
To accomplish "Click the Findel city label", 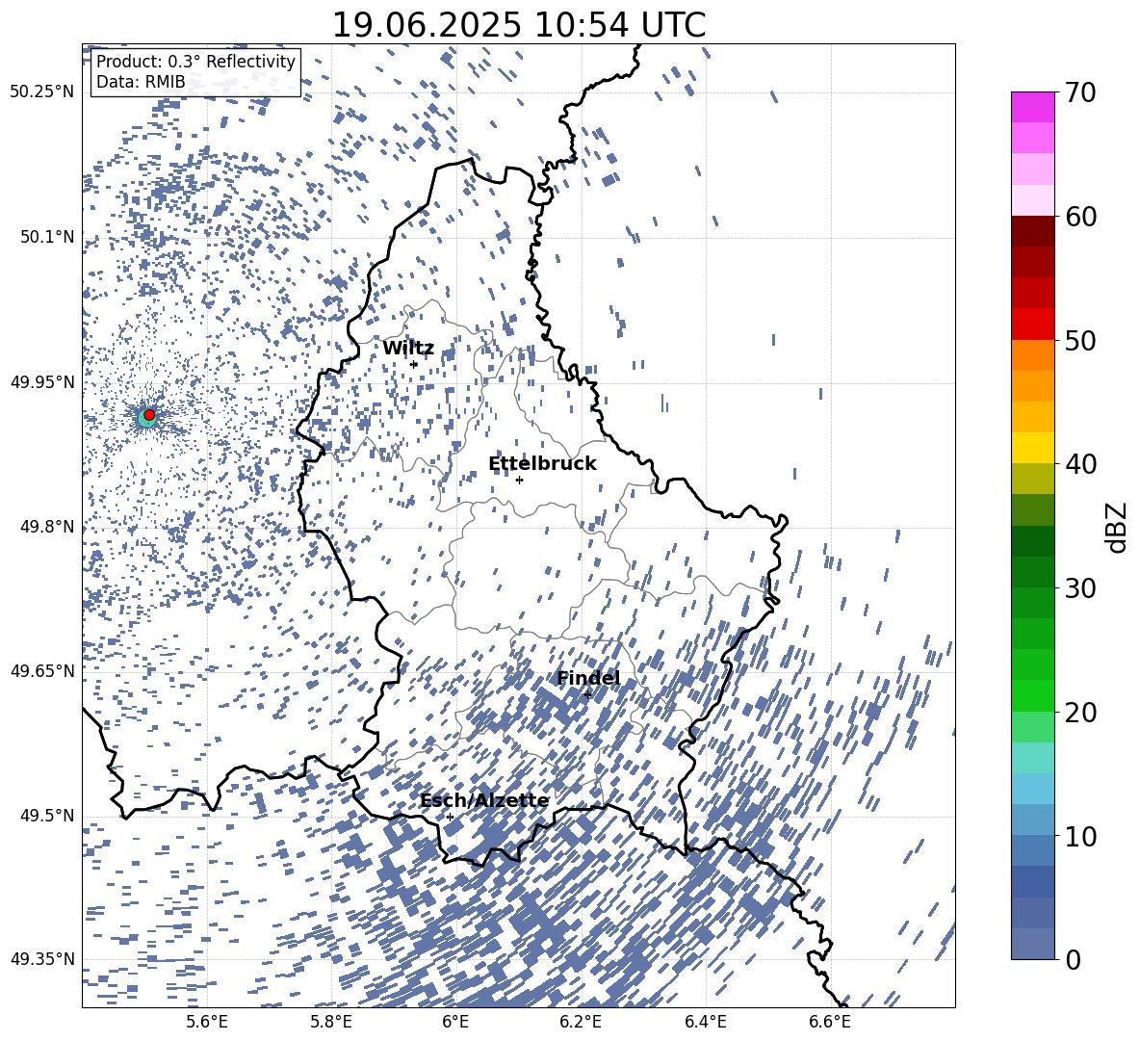I will [x=588, y=678].
